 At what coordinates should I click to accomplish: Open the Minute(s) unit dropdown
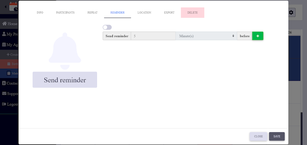point(206,36)
